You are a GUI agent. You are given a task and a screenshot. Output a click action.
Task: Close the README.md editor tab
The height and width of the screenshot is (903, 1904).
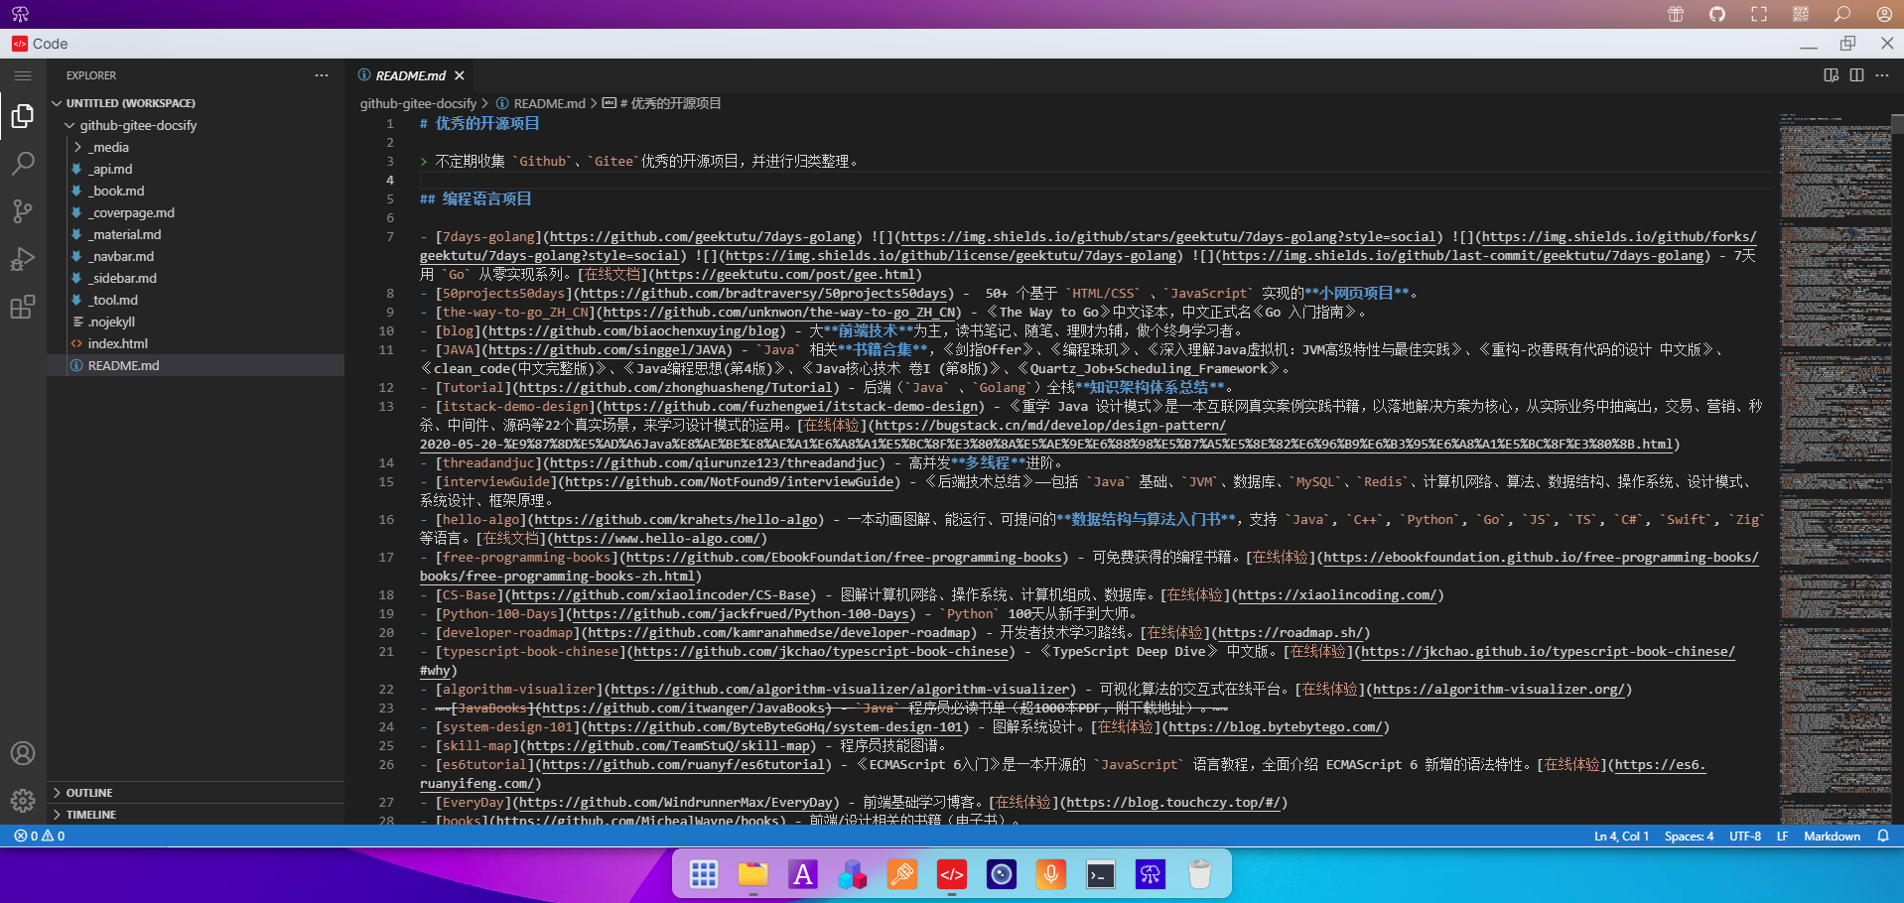tap(460, 75)
